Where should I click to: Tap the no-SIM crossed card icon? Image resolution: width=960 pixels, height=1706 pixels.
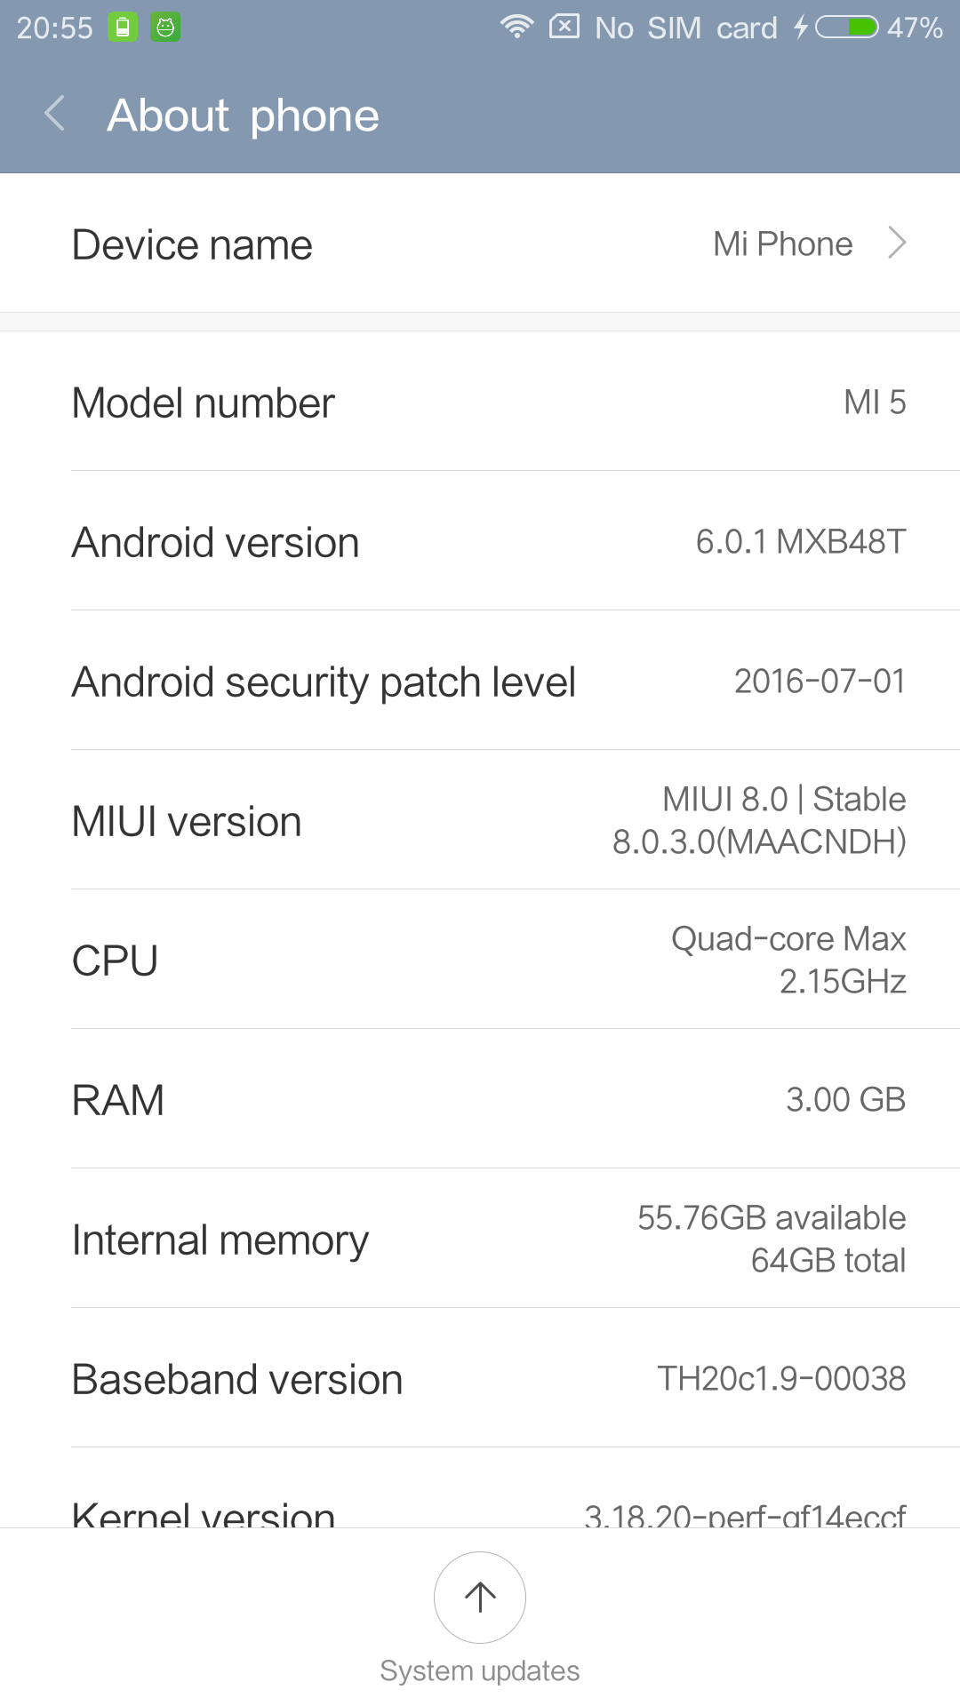tap(564, 27)
